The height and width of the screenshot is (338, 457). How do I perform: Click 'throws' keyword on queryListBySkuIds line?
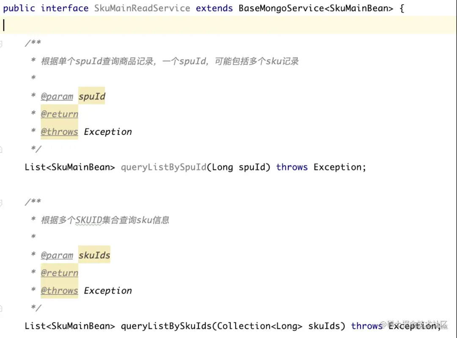tap(366, 326)
